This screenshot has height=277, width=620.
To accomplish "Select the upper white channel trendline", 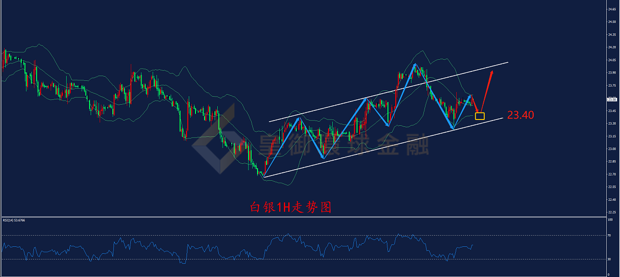I will (388, 92).
